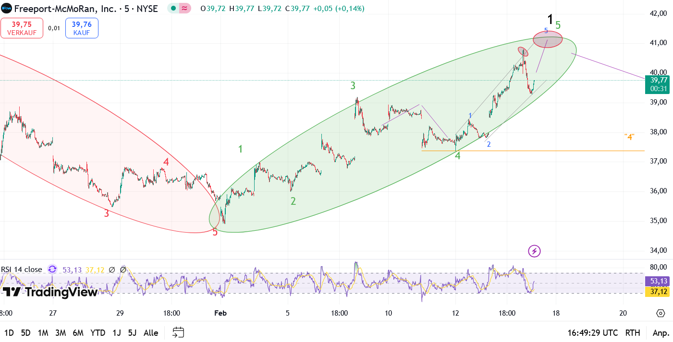This screenshot has height=342, width=673.
Task: Select the 6M time range
Action: 78,333
